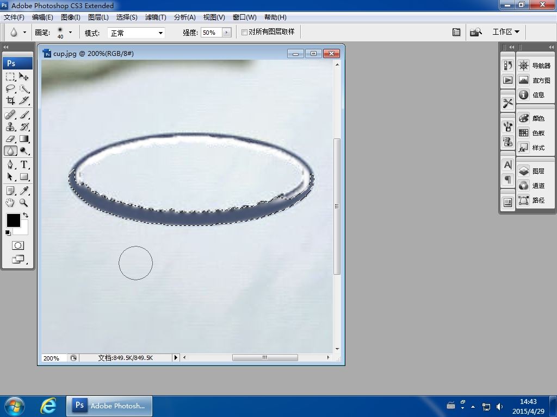Select the Zoom tool
Image resolution: width=557 pixels, height=417 pixels.
(24, 203)
